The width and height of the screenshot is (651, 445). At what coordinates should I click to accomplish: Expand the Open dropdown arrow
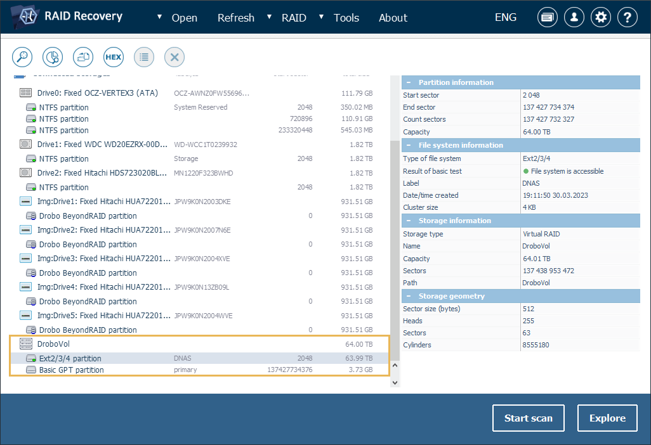click(x=159, y=17)
